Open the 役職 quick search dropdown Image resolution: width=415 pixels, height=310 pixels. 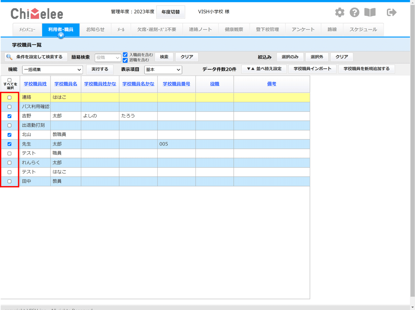click(x=108, y=58)
